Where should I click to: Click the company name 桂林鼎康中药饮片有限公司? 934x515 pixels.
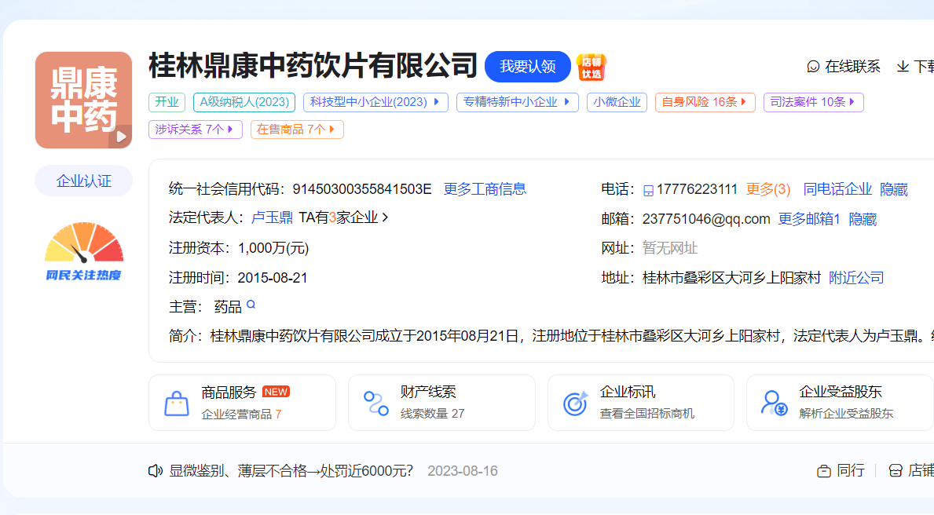(313, 65)
